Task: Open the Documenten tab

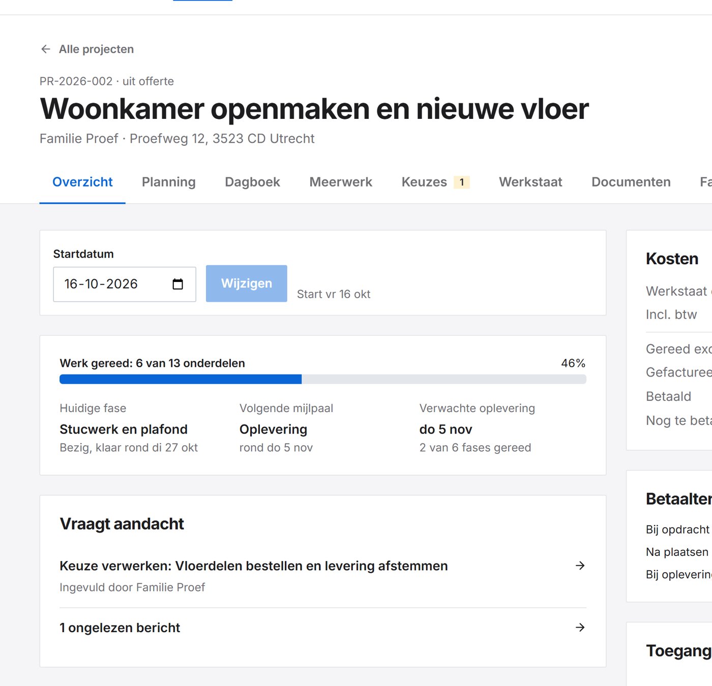Action: tap(631, 182)
